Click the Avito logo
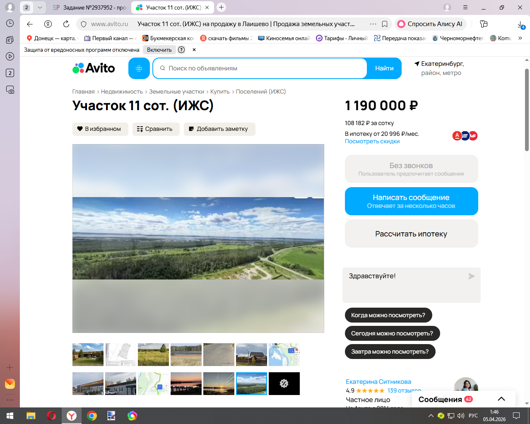 tap(94, 68)
